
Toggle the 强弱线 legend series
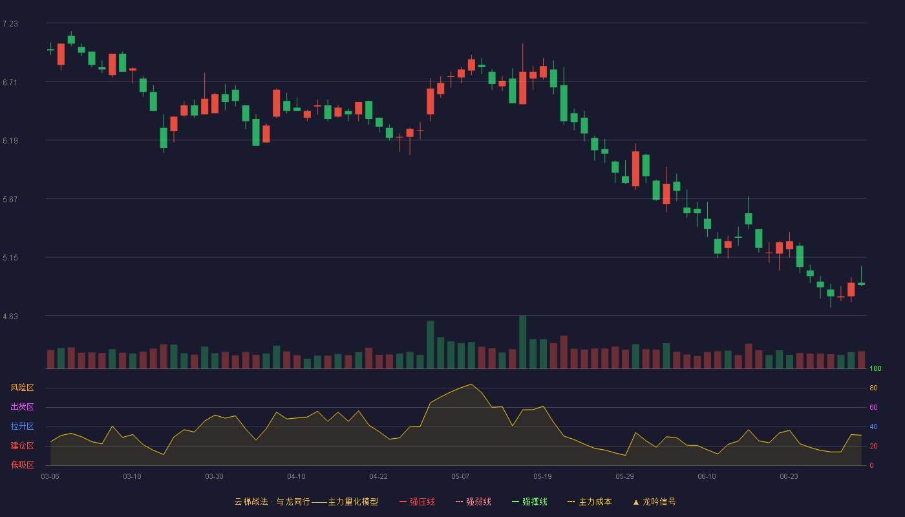coord(473,501)
